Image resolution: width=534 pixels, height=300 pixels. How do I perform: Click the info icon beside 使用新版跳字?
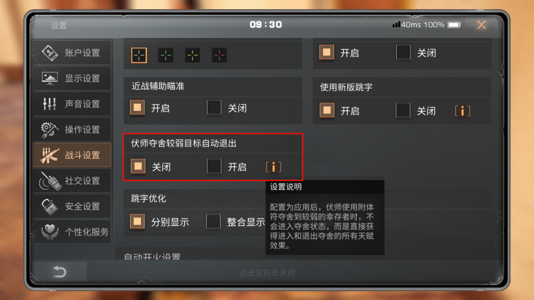462,111
